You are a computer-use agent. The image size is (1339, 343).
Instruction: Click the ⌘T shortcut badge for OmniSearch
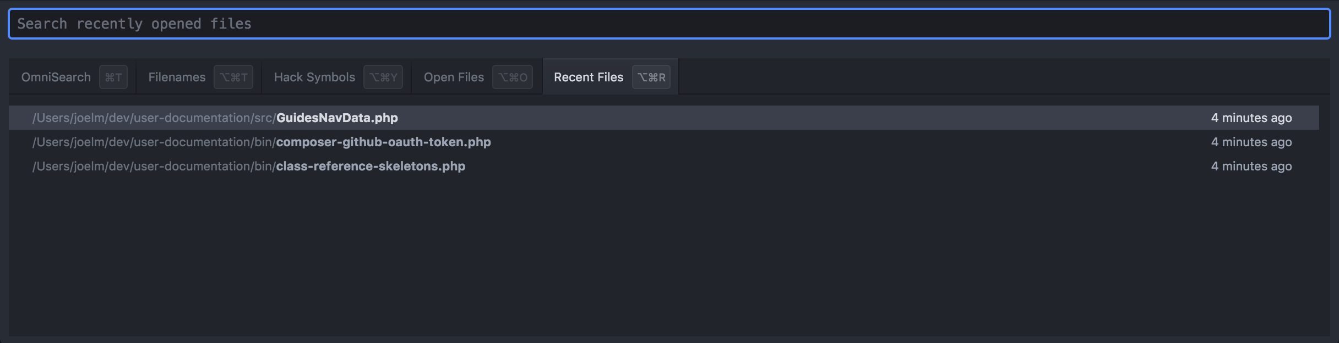coord(113,77)
